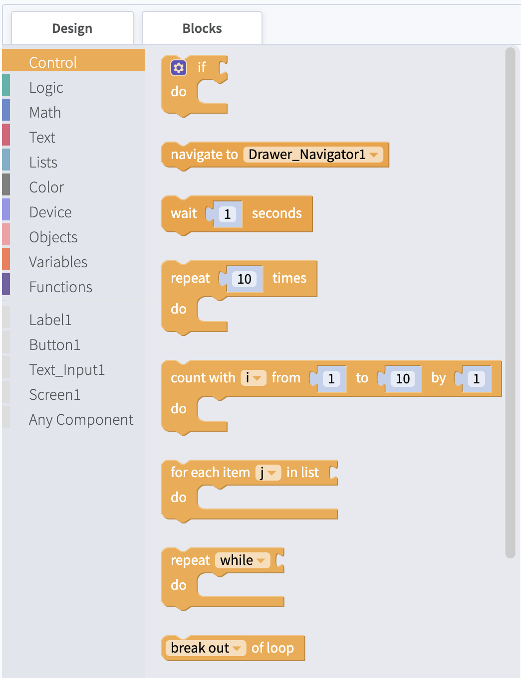521x678 pixels.
Task: Open the loop variable i dropdown
Action: click(255, 378)
